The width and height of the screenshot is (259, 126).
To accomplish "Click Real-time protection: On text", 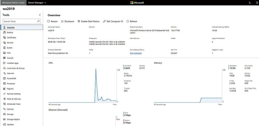I will tap(58, 53).
